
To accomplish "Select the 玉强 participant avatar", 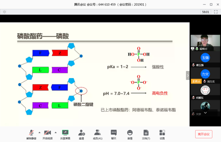I will (205, 58).
